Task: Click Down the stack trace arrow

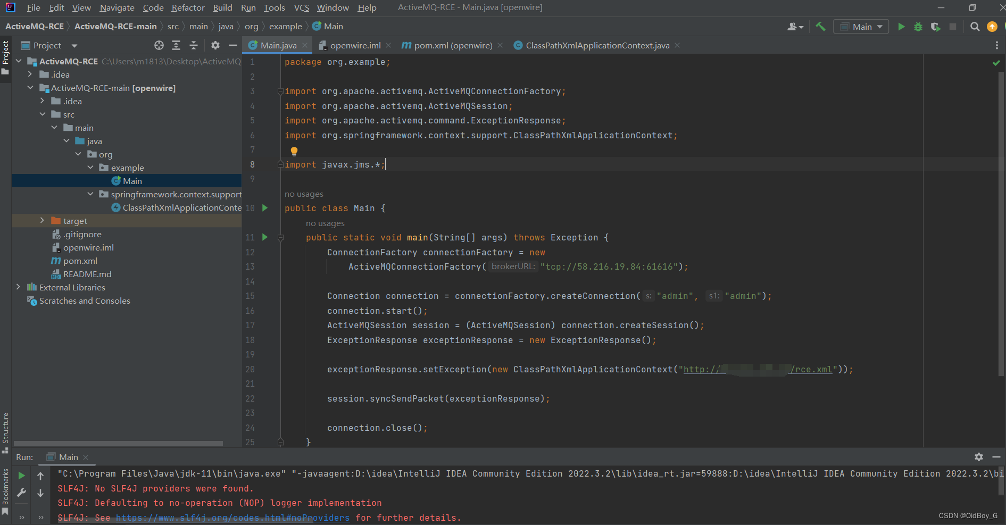Action: (x=40, y=493)
